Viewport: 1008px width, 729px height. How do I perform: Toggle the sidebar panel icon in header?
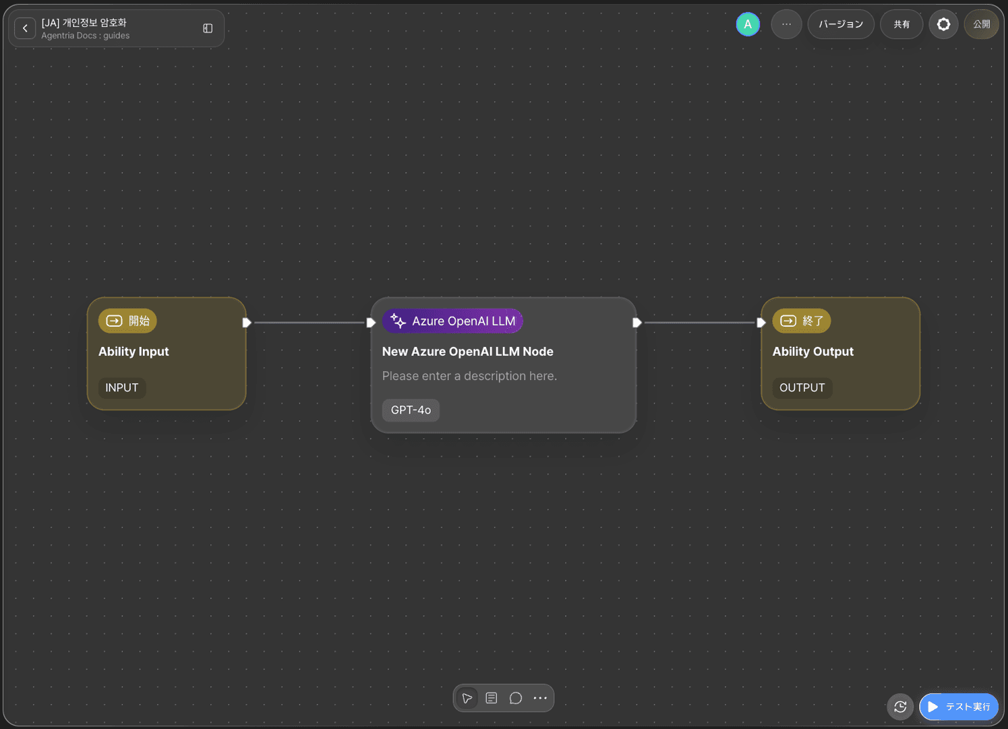pyautogui.click(x=208, y=28)
